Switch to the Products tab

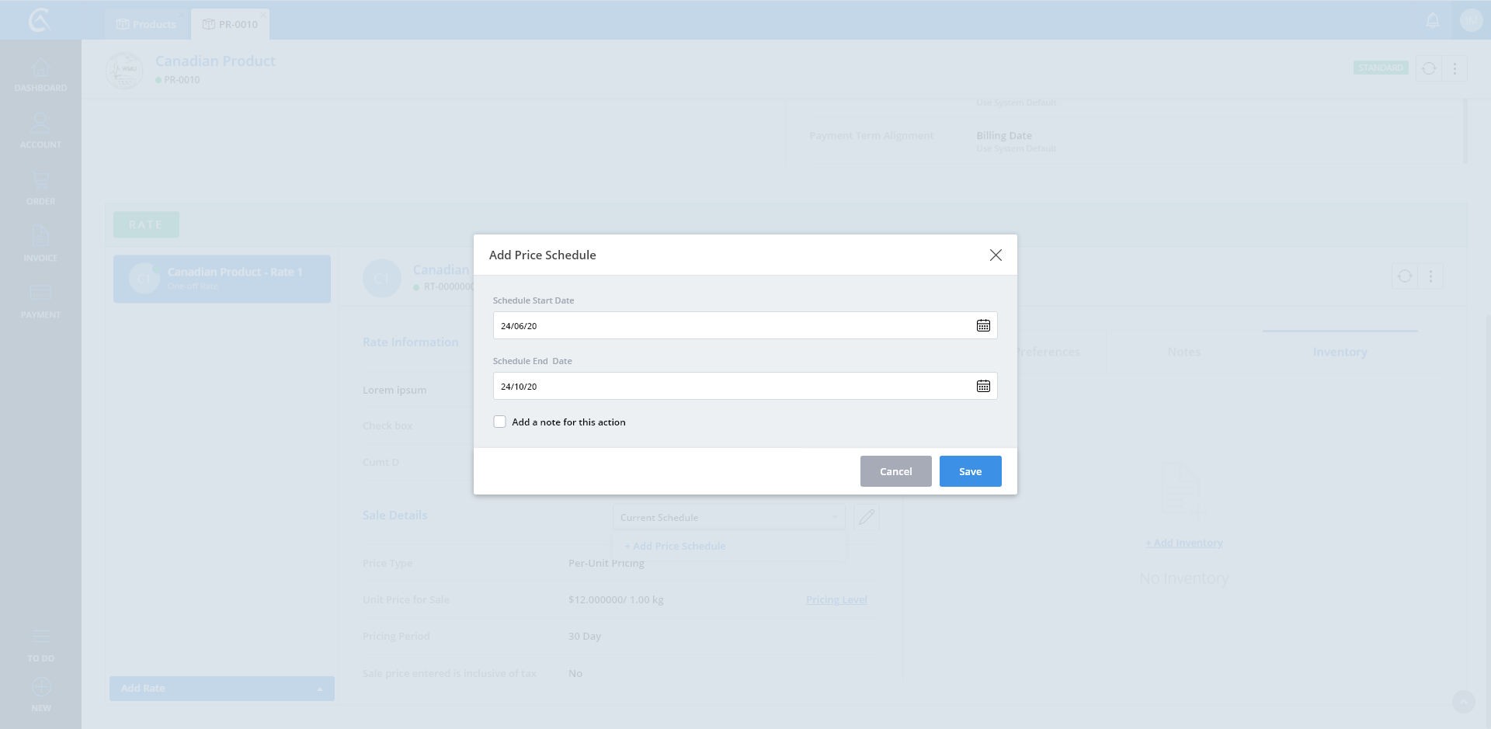coord(146,24)
